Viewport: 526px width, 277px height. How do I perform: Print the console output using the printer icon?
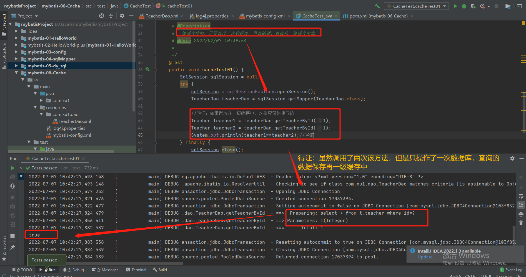point(521,214)
